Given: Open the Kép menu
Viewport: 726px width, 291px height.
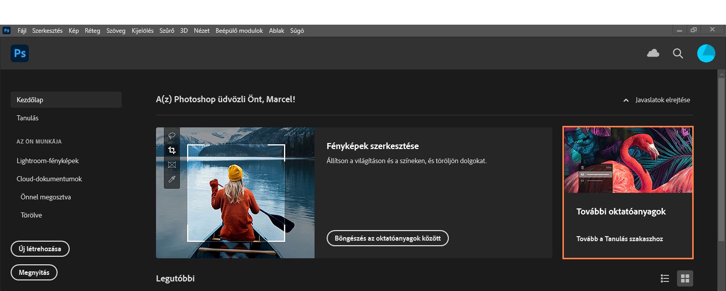Looking at the screenshot, I should coord(74,31).
